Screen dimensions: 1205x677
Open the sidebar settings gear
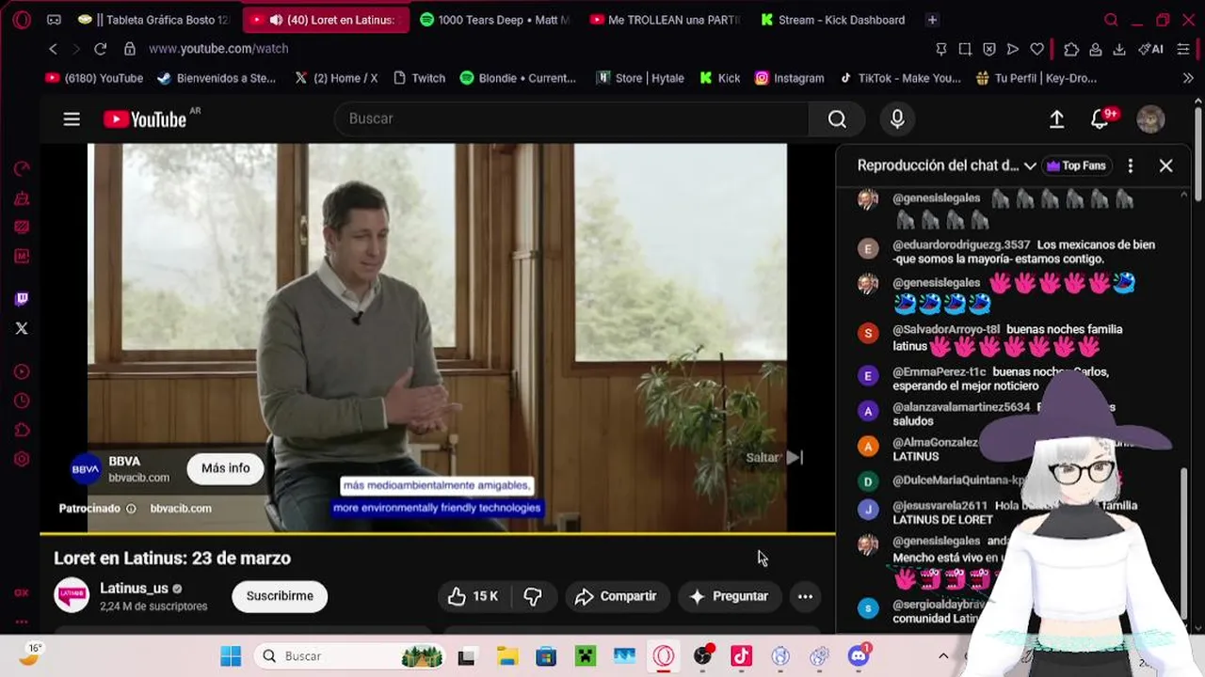pyautogui.click(x=22, y=459)
